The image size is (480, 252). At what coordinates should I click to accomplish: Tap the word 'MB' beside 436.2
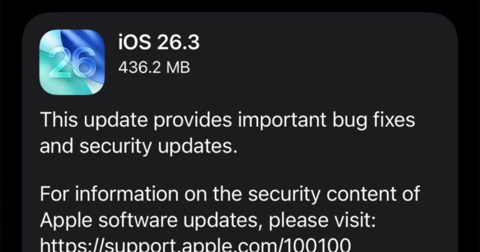[x=178, y=68]
